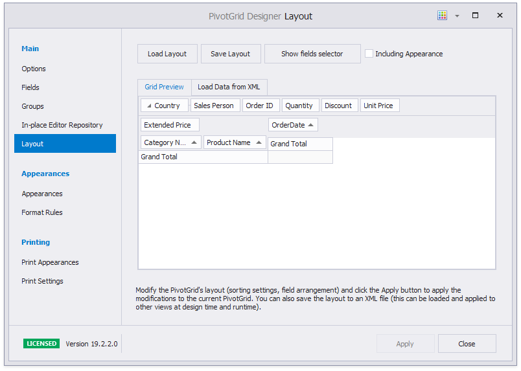Maximize the PivotGrid Designer window
The height and width of the screenshot is (371, 521).
pyautogui.click(x=475, y=16)
